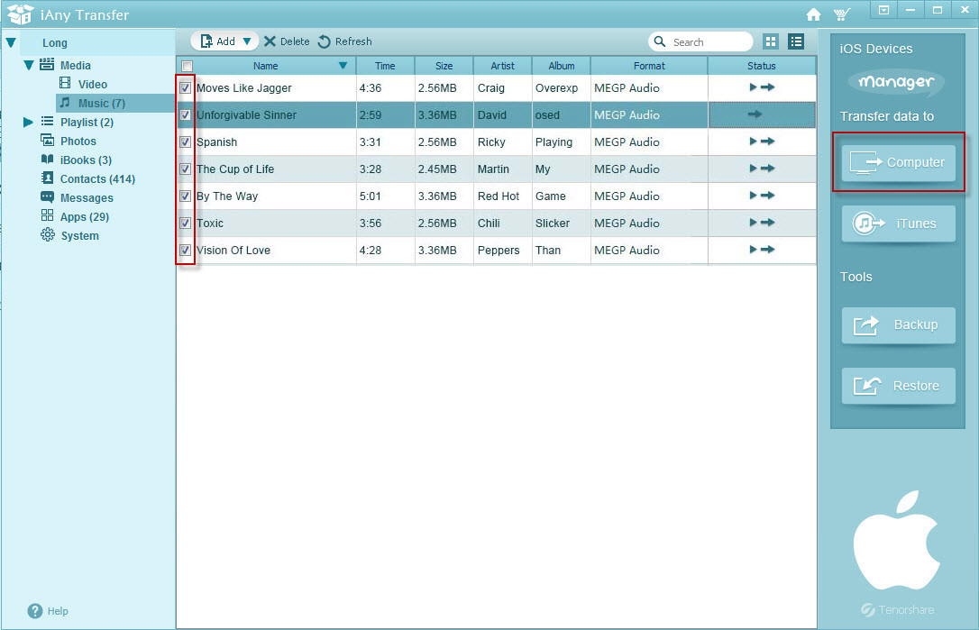979x630 pixels.
Task: Click the Music note icon
Action: [x=65, y=103]
